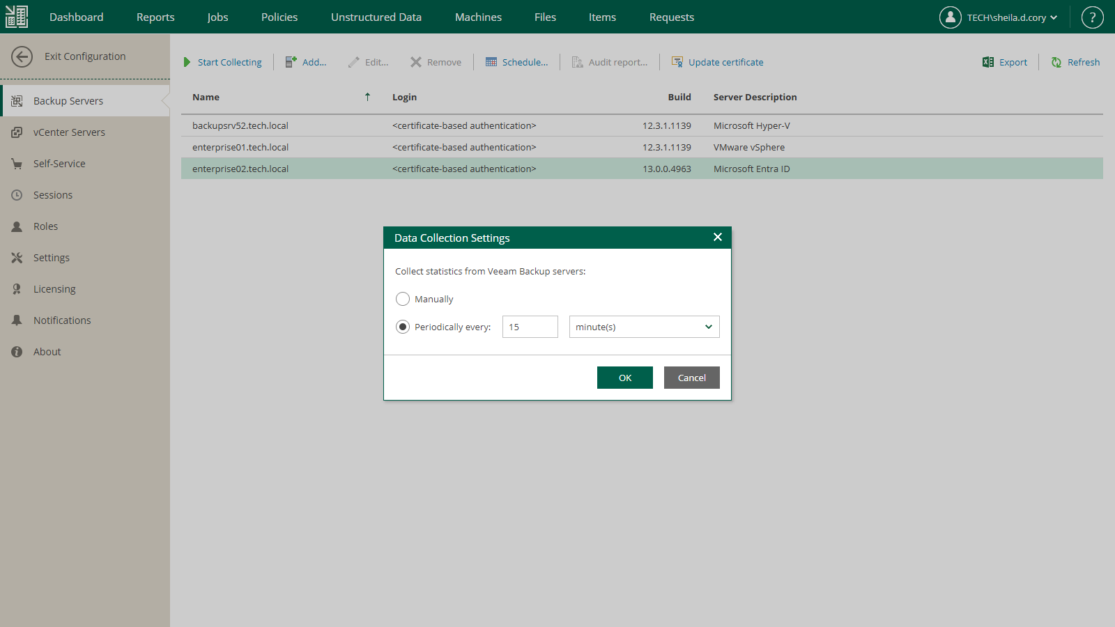
Task: Click the Refresh icon
Action: tap(1056, 62)
